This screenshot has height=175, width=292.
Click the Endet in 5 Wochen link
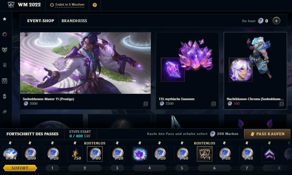click(70, 5)
